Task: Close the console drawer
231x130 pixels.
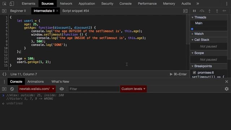Action: pos(227,82)
